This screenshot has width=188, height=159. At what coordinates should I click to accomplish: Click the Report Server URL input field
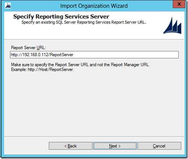click(94, 55)
